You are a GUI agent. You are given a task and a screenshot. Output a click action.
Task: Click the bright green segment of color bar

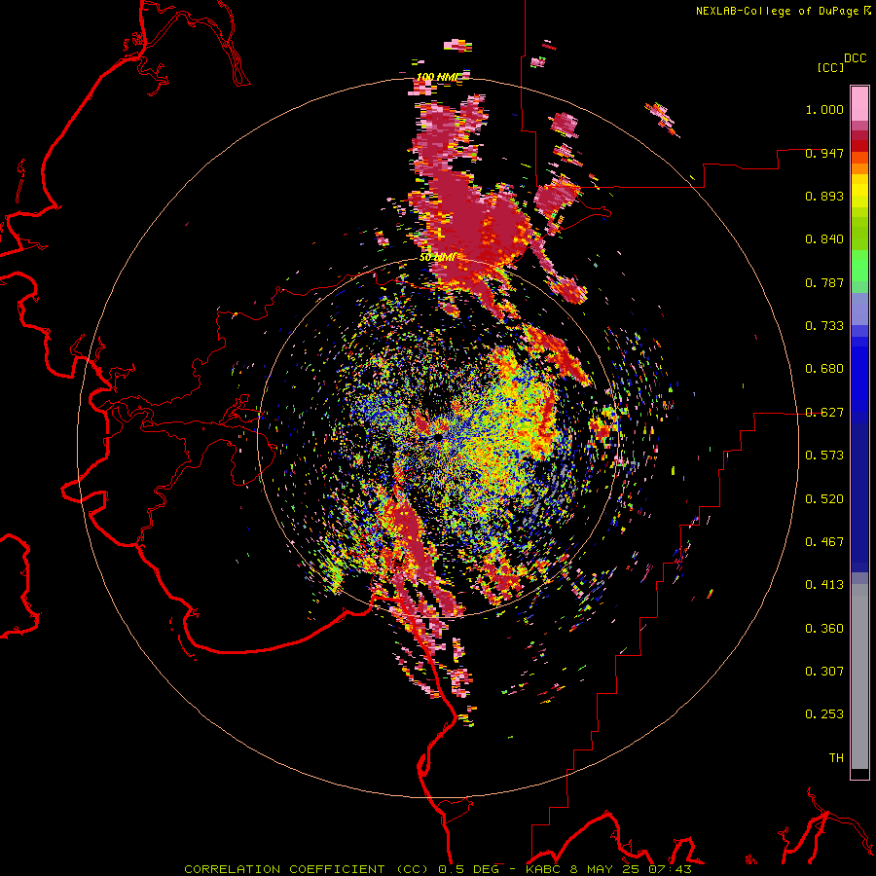(859, 266)
